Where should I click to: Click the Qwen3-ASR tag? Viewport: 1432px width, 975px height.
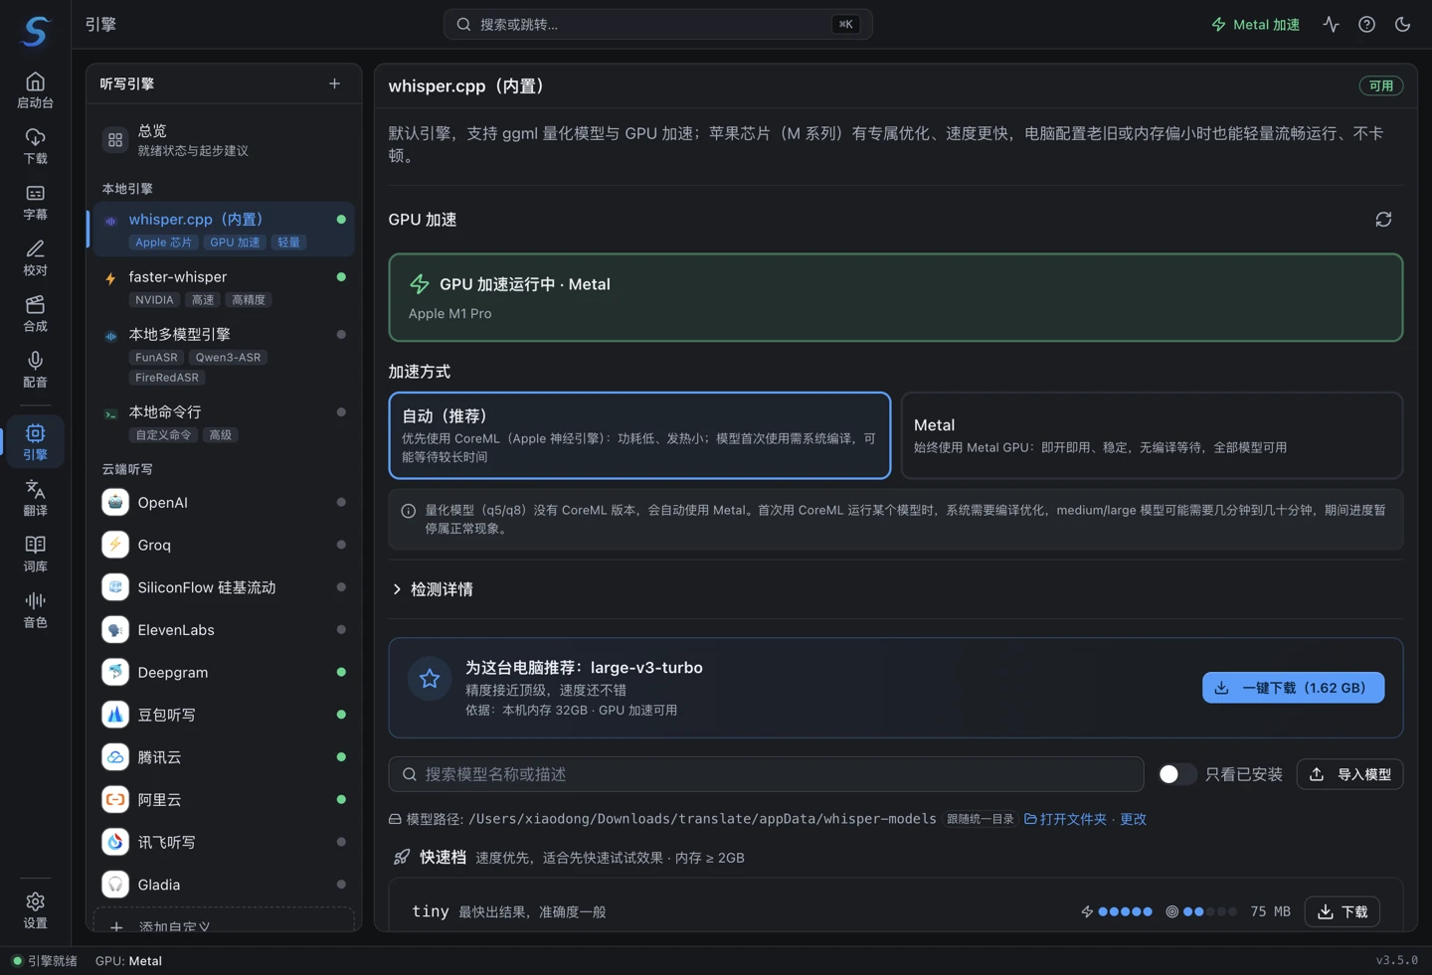228,358
